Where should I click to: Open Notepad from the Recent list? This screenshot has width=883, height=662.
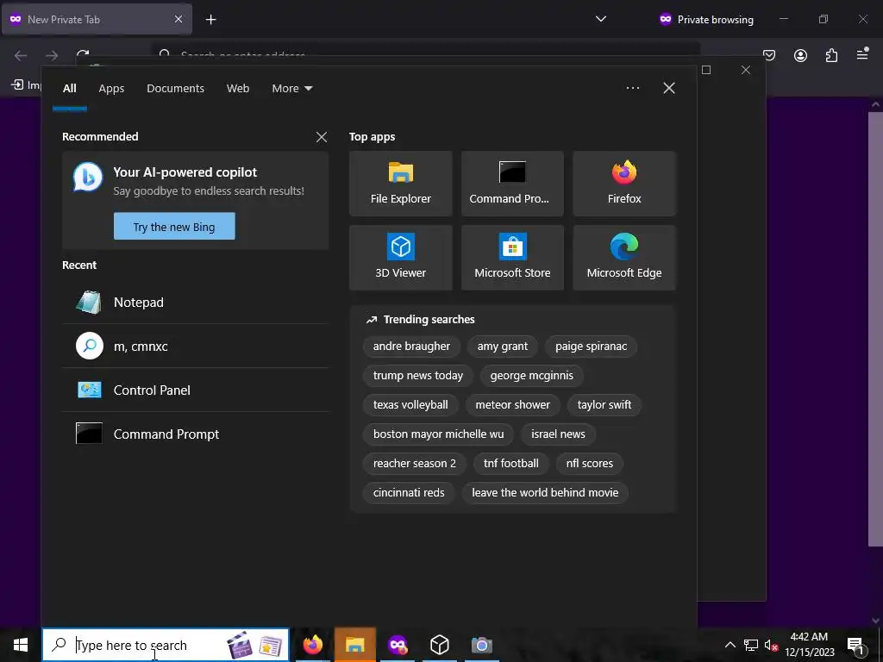click(196, 303)
